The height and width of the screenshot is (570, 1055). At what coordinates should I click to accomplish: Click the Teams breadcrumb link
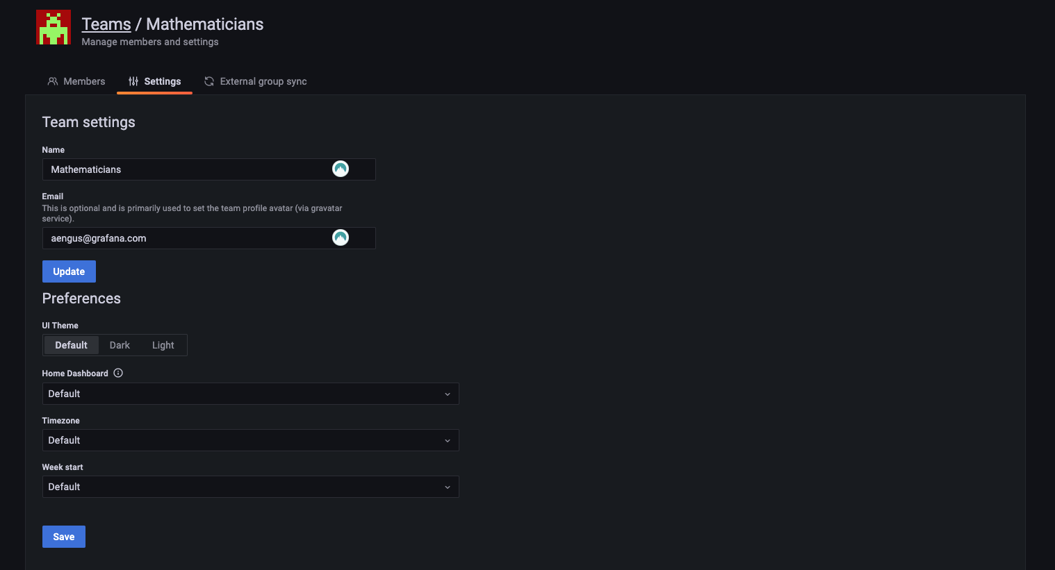[106, 24]
